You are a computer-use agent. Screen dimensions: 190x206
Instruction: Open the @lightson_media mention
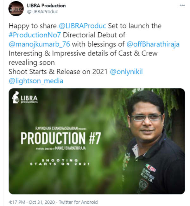(36, 81)
